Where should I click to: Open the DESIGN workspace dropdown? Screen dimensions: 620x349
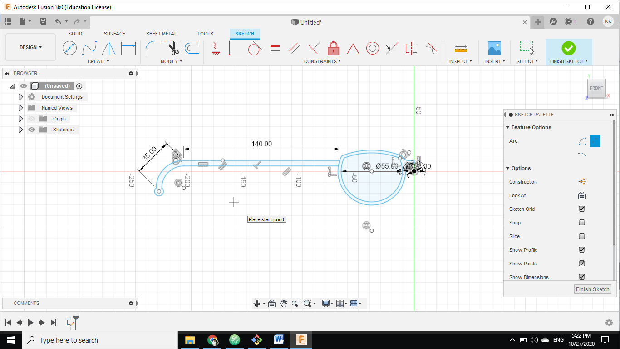click(31, 47)
